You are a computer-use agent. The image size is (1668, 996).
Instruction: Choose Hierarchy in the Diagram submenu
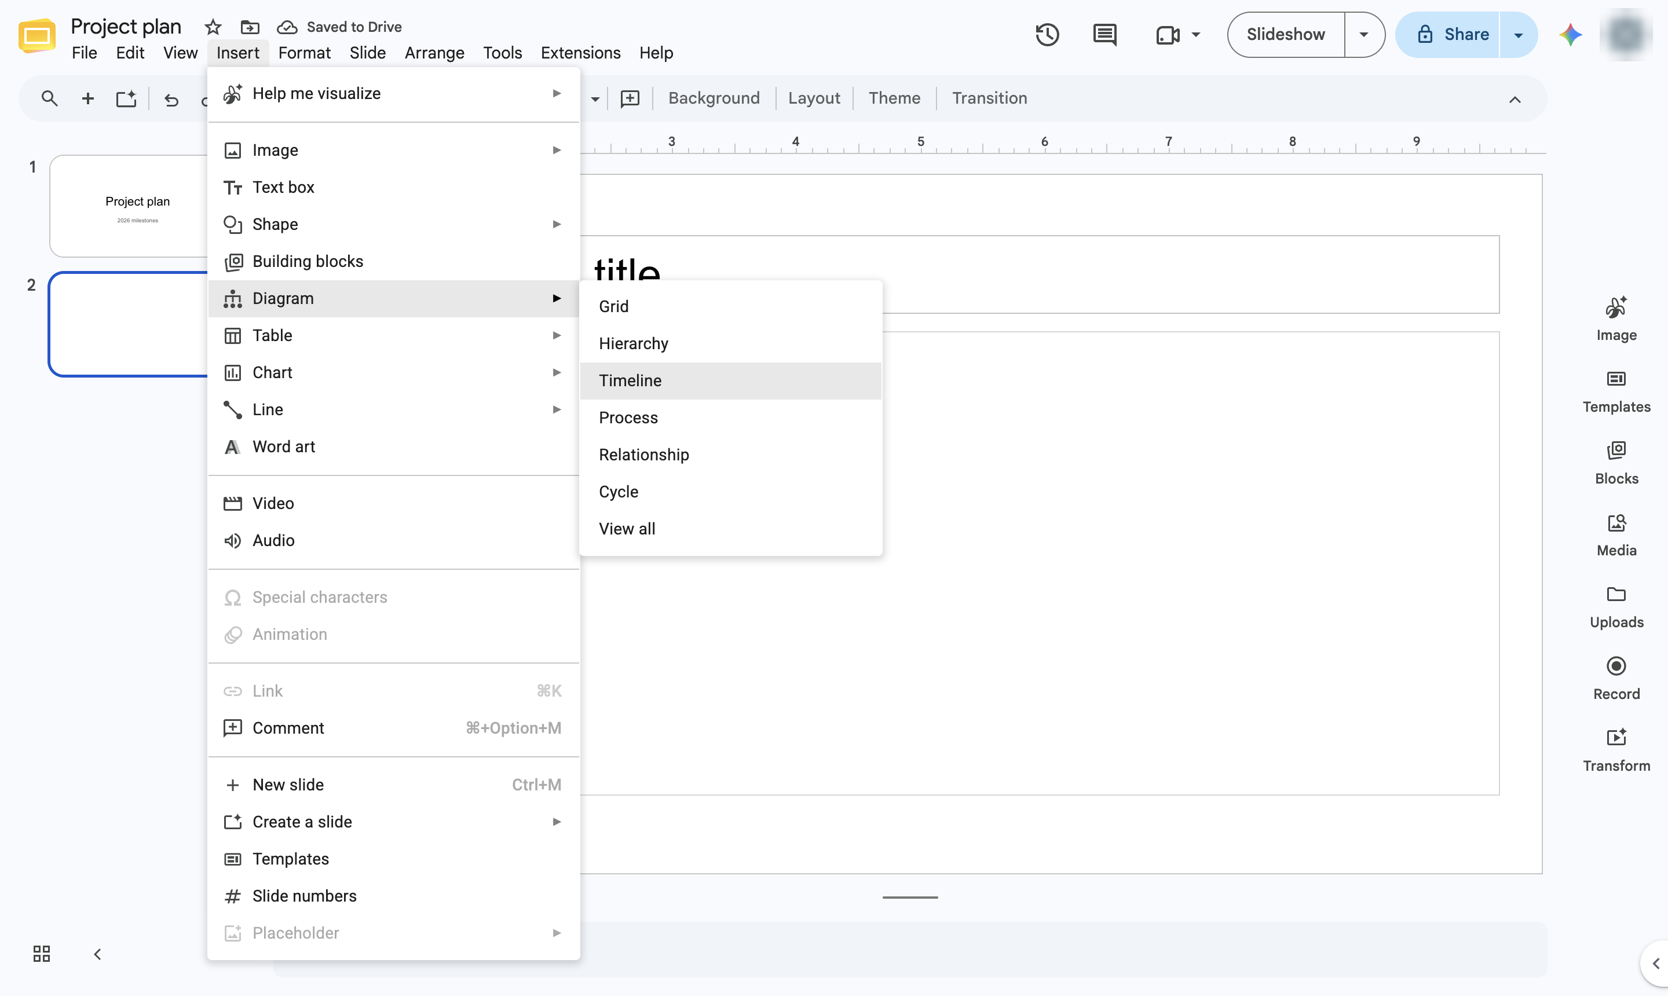730,343
